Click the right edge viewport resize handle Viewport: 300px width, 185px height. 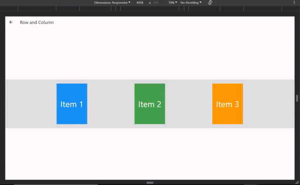coord(297,98)
